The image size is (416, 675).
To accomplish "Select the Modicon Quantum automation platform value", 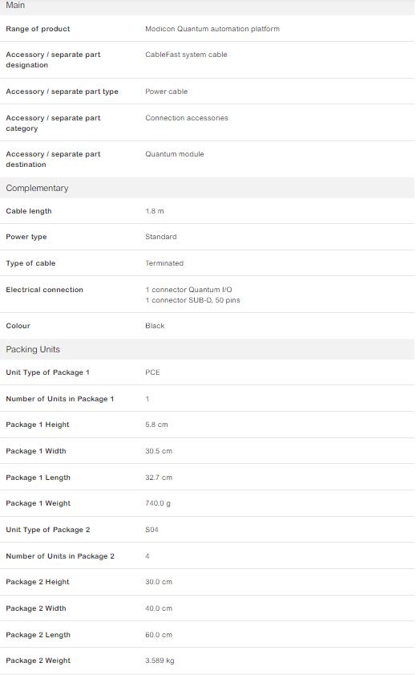I will 212,29.
